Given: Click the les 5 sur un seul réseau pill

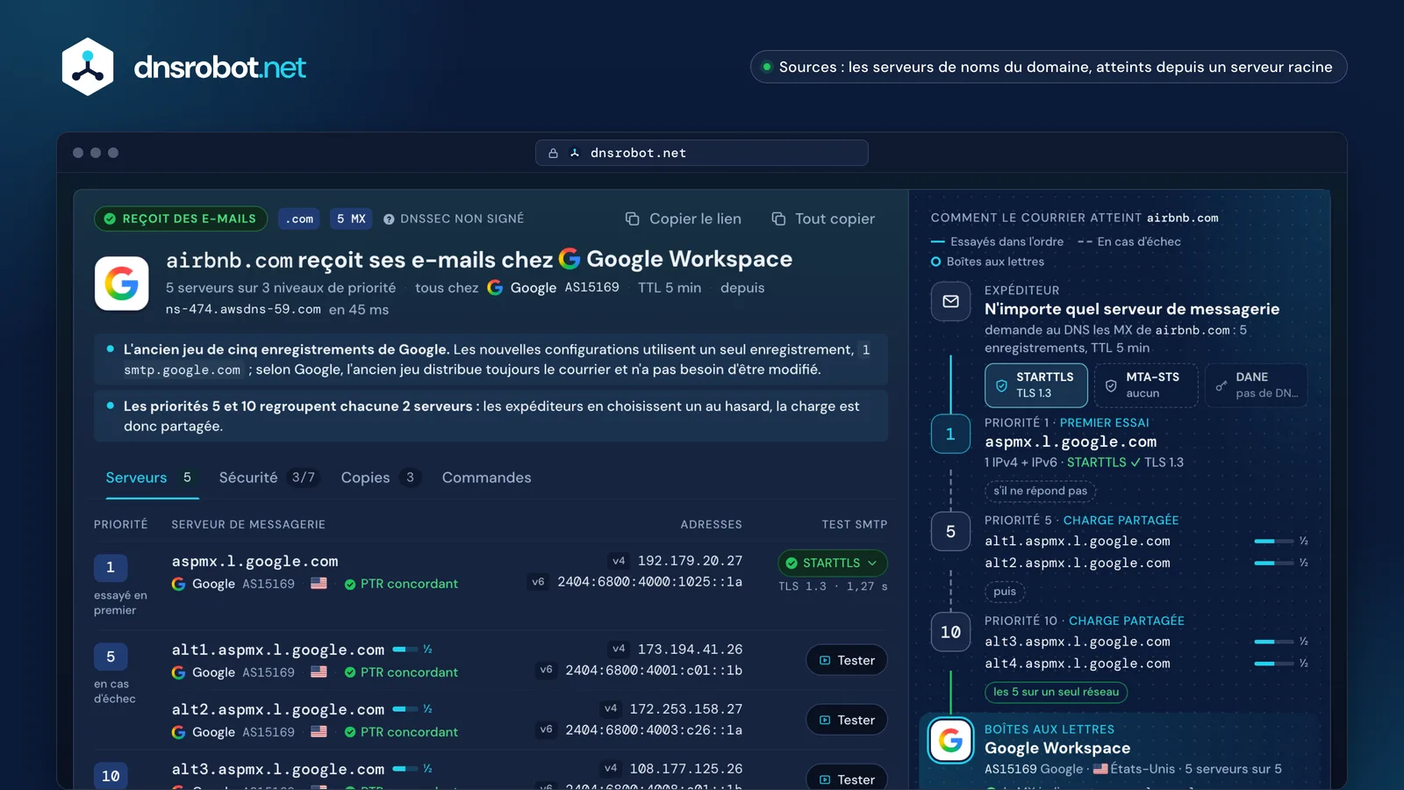Looking at the screenshot, I should 1056,692.
